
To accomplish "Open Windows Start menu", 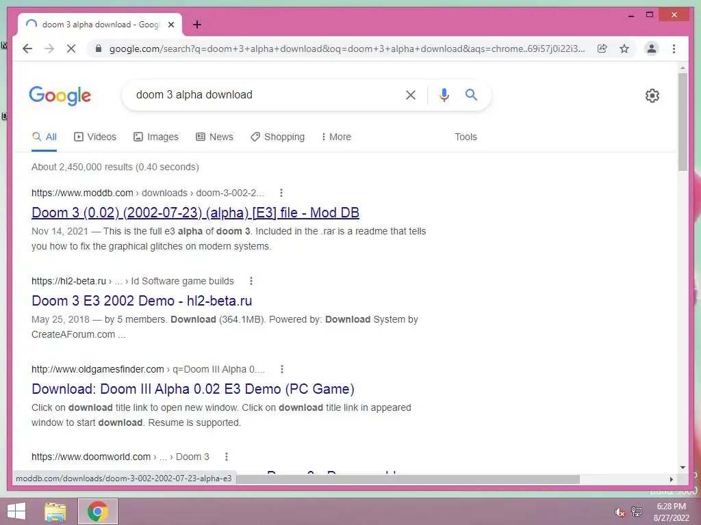I will point(16,511).
